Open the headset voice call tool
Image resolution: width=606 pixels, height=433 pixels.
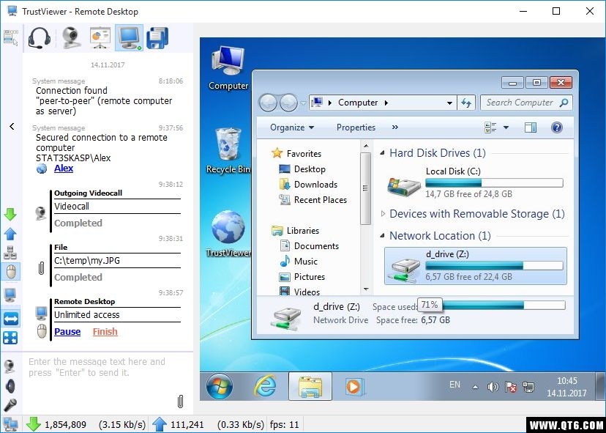pyautogui.click(x=39, y=38)
